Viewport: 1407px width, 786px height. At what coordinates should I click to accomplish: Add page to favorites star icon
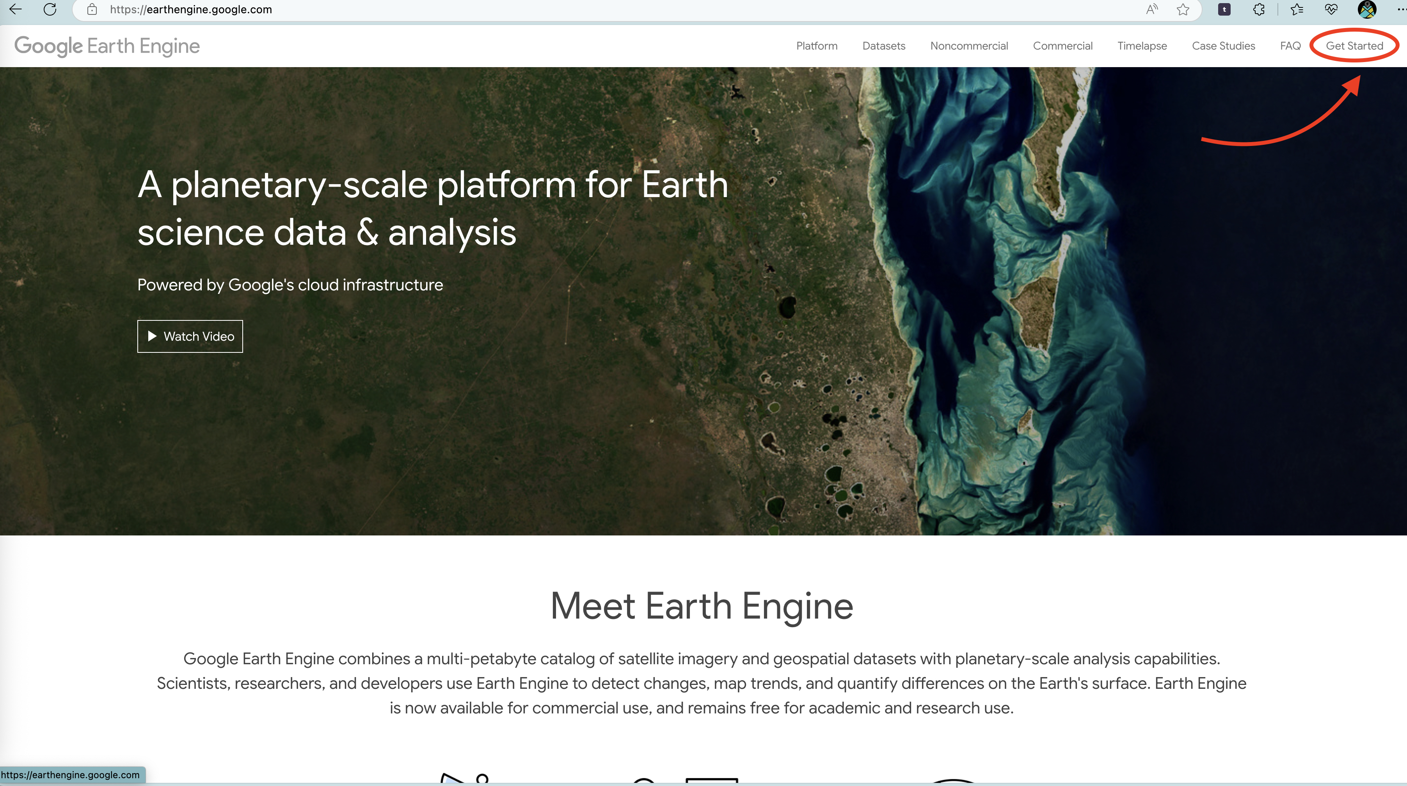pyautogui.click(x=1183, y=9)
